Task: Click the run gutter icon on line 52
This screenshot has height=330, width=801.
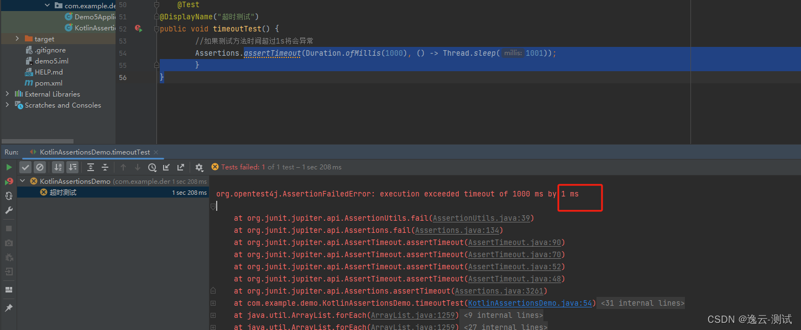Action: [138, 29]
